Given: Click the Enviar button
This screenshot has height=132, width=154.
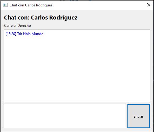Looking at the screenshot, I should tap(138, 116).
